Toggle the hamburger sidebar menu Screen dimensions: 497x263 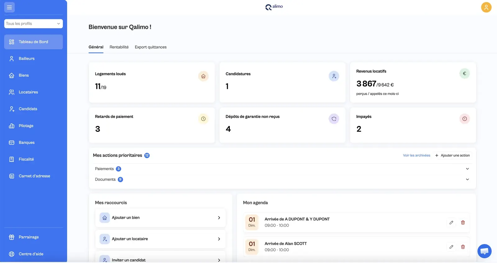click(x=9, y=7)
